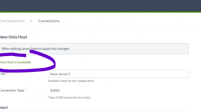201x112 pixels.
Task: Open the DevOpsSchool breadcrumb link
Action: tap(12, 21)
